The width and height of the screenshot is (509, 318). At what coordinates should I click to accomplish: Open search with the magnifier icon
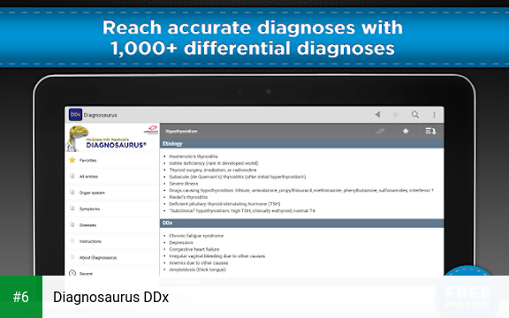coord(414,115)
